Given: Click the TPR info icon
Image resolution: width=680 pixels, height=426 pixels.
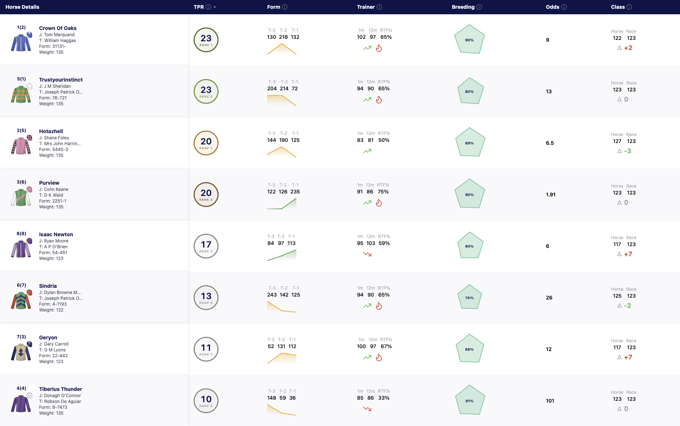Looking at the screenshot, I should 208,7.
